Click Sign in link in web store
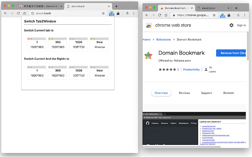Image resolution: width=252 pixels, height=157 pixels. coord(241,25)
